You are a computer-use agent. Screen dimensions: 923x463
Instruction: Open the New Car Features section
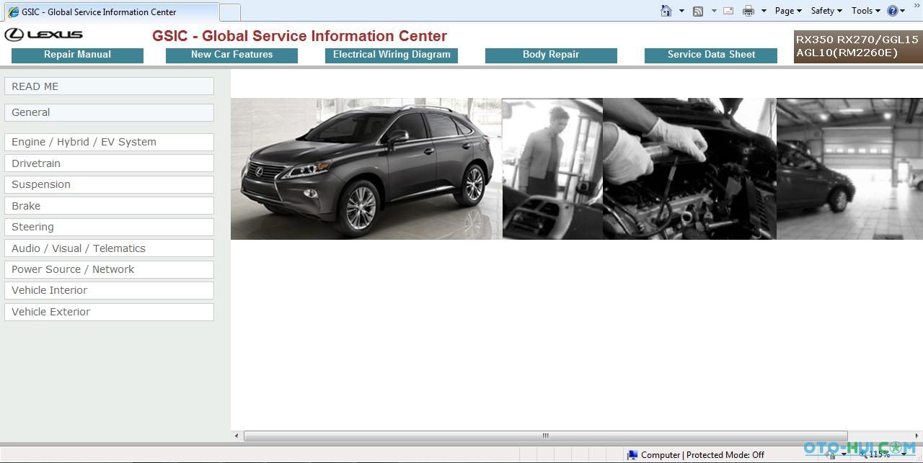click(231, 55)
